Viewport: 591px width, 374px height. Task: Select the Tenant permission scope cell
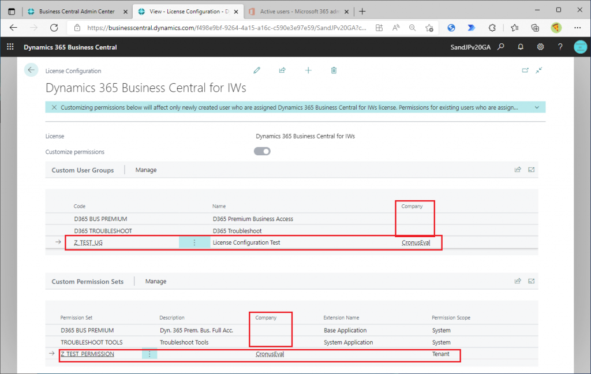coord(440,354)
